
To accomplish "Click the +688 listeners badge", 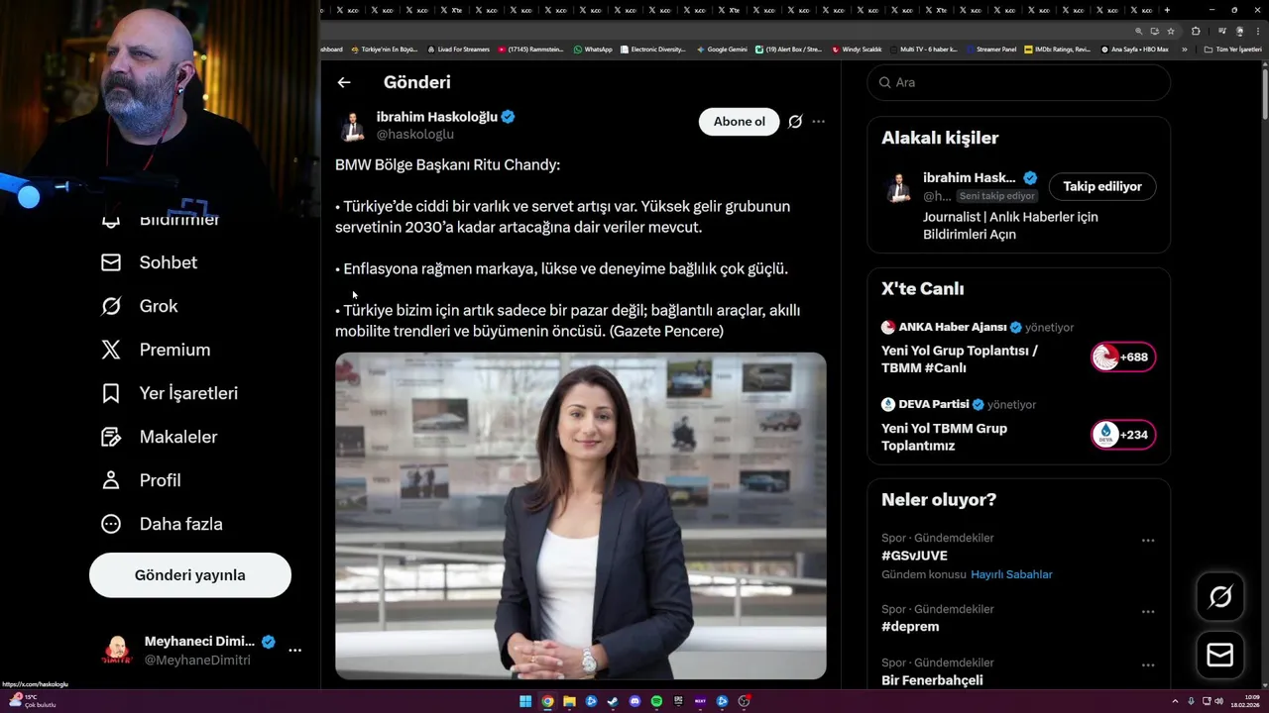I will pyautogui.click(x=1123, y=357).
